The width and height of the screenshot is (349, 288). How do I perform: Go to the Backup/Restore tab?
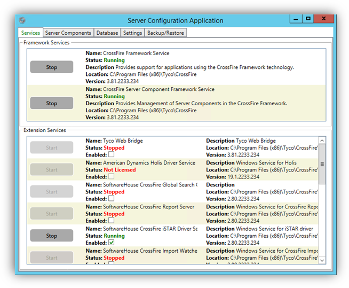[x=165, y=33]
